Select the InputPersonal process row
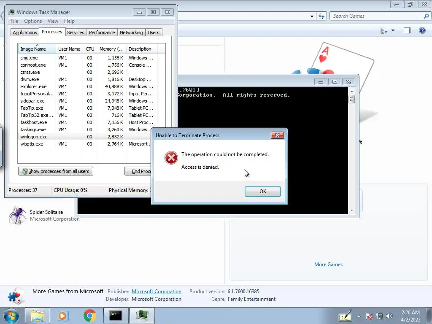The image size is (432, 324). [x=87, y=94]
